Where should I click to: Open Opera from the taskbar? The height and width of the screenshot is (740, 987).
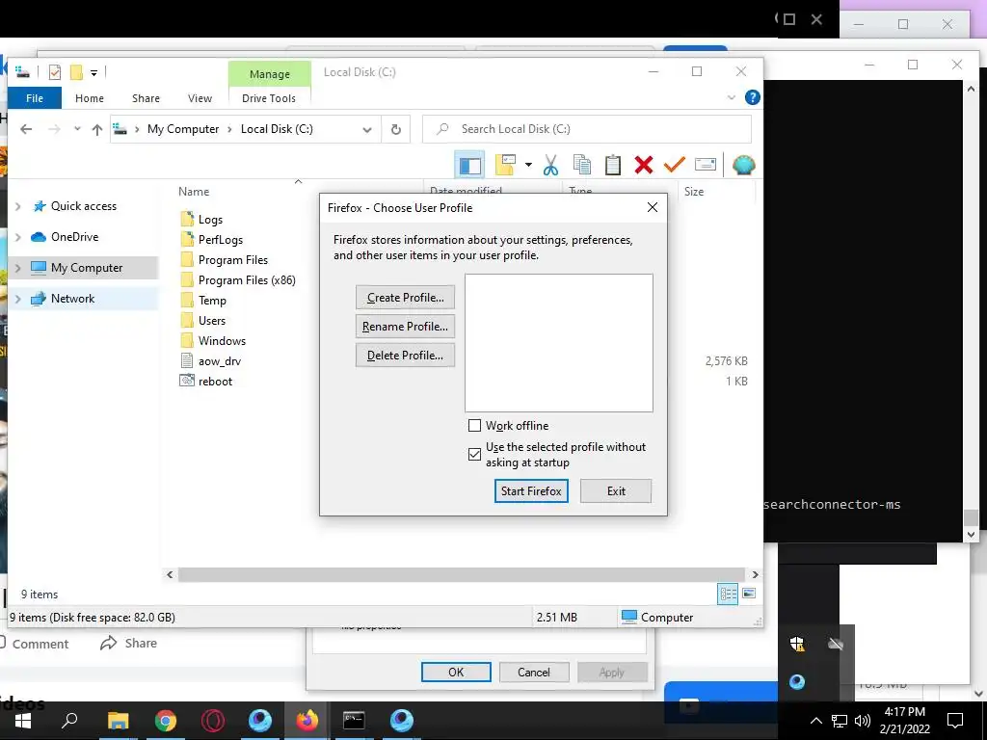[213, 721]
